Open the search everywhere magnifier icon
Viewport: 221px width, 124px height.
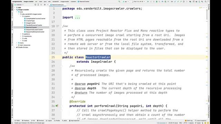pyautogui.click(x=205, y=1)
